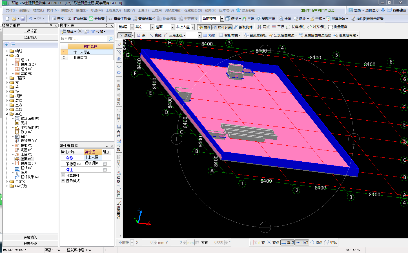Image resolution: width=408 pixels, height=253 pixels.
Task: Click the mirror tool in vertical toolbar
Action: [119, 59]
